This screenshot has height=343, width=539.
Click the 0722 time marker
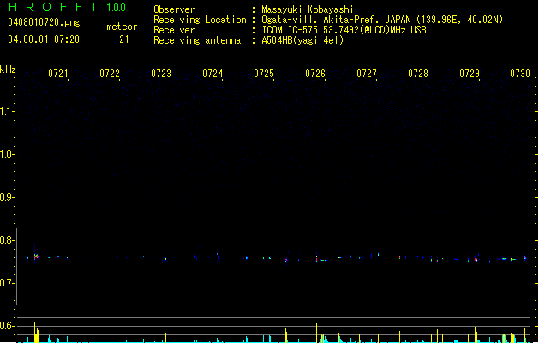110,74
